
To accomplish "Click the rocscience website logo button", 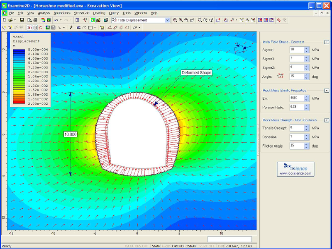I will pos(295,169).
